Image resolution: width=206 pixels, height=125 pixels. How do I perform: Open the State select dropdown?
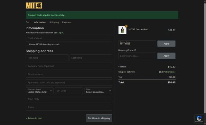(x=98, y=91)
